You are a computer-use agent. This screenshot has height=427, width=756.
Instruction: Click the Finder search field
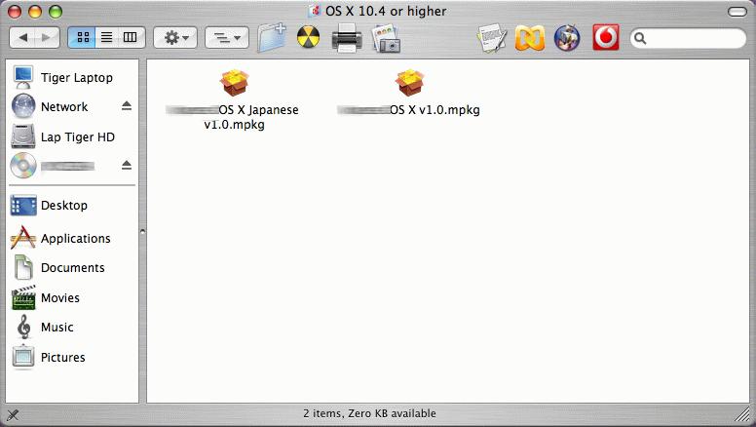[688, 38]
